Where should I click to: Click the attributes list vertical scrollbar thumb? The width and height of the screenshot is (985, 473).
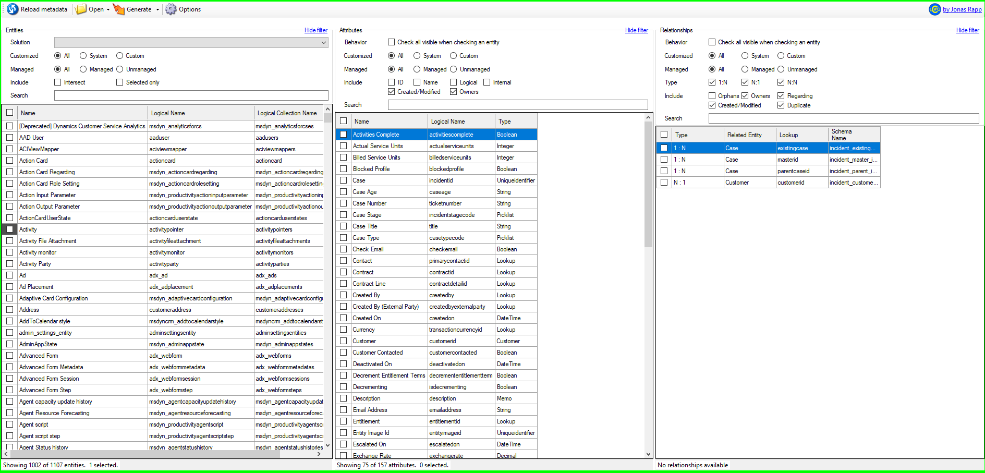[x=649, y=184]
